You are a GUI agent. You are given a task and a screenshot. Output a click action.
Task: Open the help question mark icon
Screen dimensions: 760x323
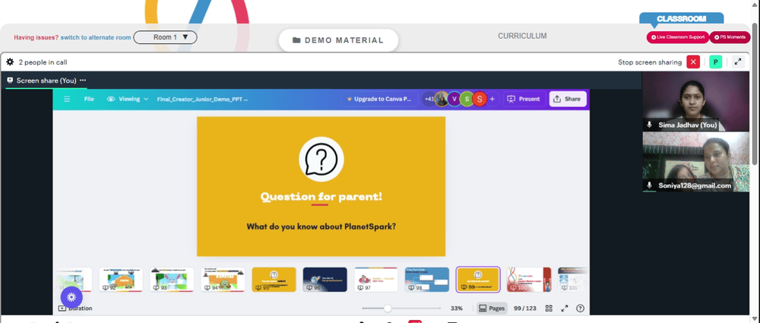pyautogui.click(x=580, y=308)
